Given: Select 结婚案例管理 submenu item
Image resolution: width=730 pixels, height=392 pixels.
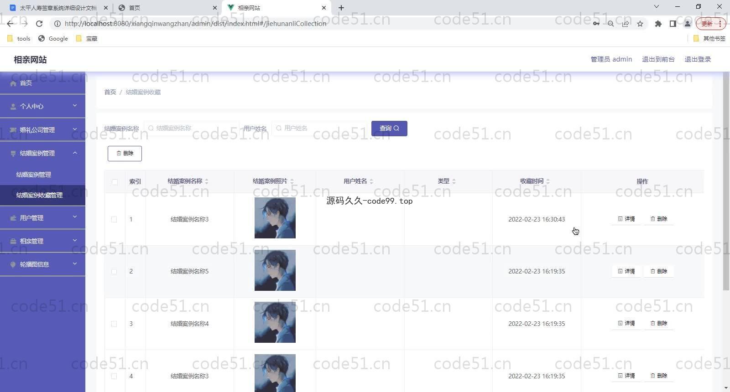Looking at the screenshot, I should point(42,175).
